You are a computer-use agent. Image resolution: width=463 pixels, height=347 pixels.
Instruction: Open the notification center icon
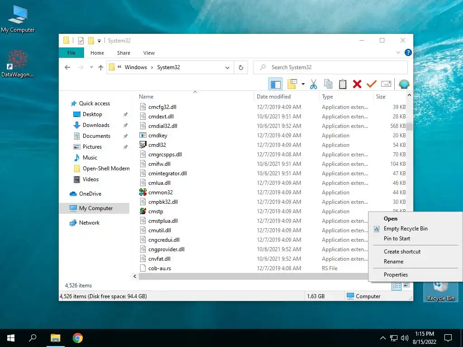pyautogui.click(x=448, y=338)
